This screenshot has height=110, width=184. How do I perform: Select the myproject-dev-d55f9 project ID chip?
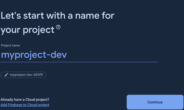click(x=23, y=75)
